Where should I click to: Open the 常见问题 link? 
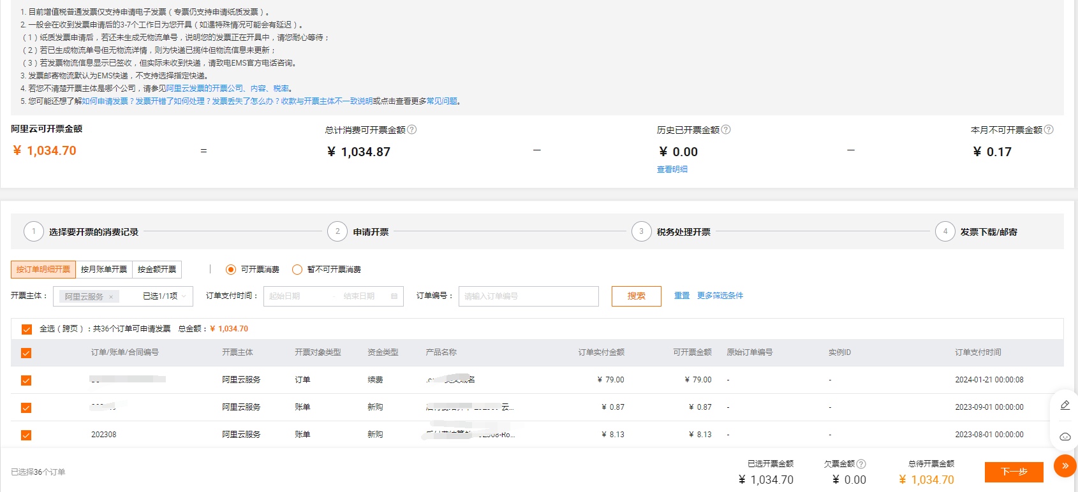pyautogui.click(x=442, y=101)
